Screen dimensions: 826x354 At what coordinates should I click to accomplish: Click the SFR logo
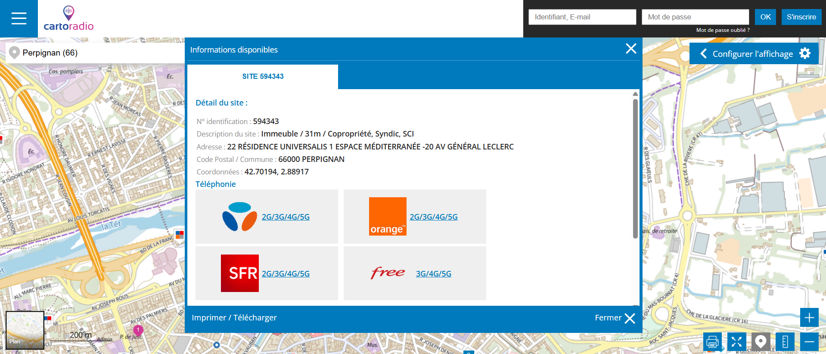coord(240,273)
